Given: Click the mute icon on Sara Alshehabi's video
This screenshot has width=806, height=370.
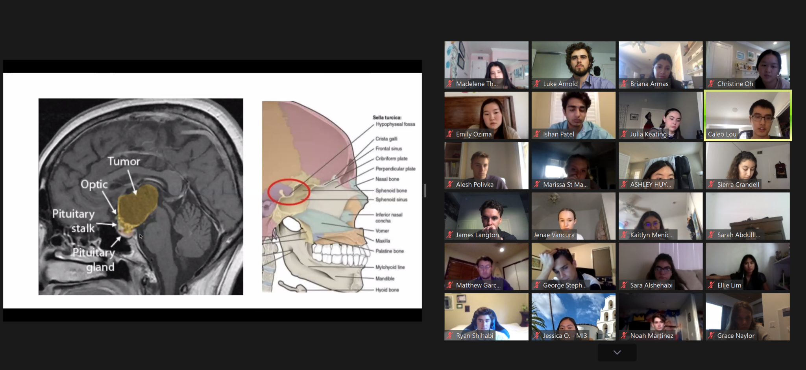Looking at the screenshot, I should point(624,285).
